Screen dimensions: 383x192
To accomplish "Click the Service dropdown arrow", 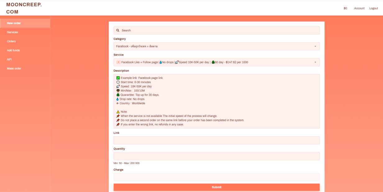I will (315, 62).
